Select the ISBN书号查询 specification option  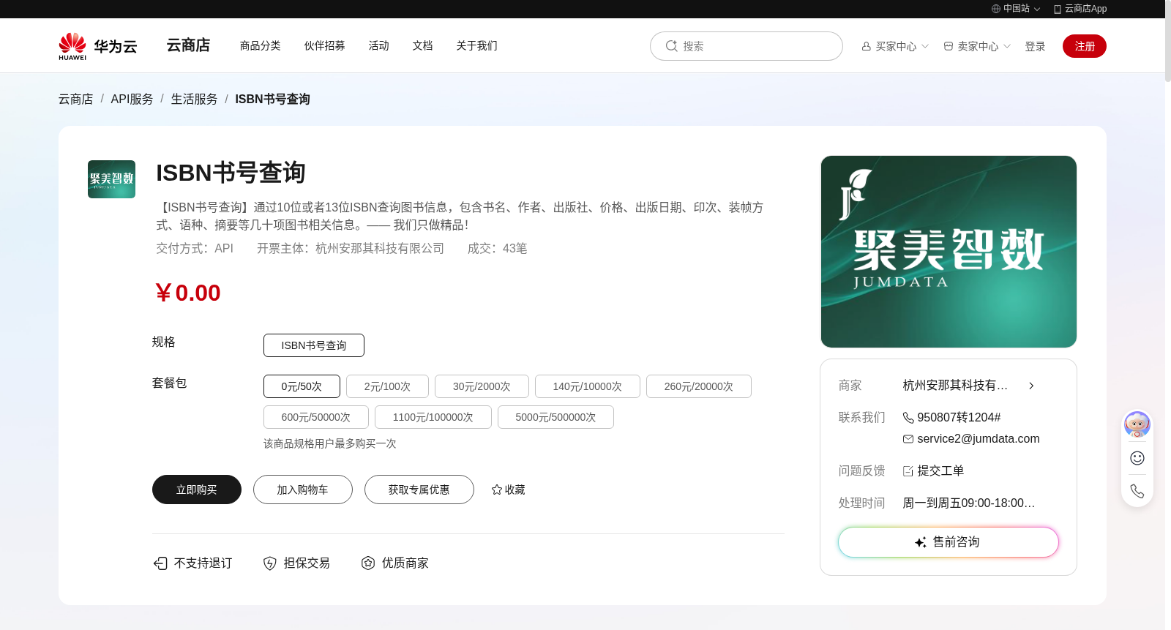tap(314, 345)
